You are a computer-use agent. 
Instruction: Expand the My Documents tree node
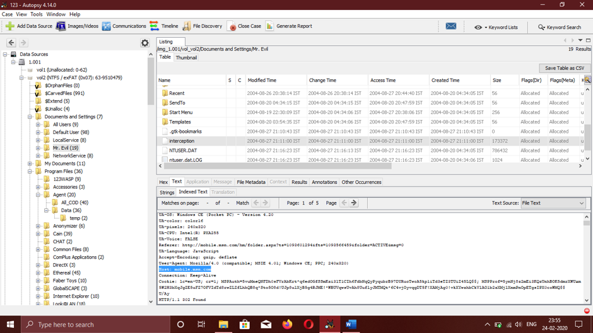(x=30, y=164)
